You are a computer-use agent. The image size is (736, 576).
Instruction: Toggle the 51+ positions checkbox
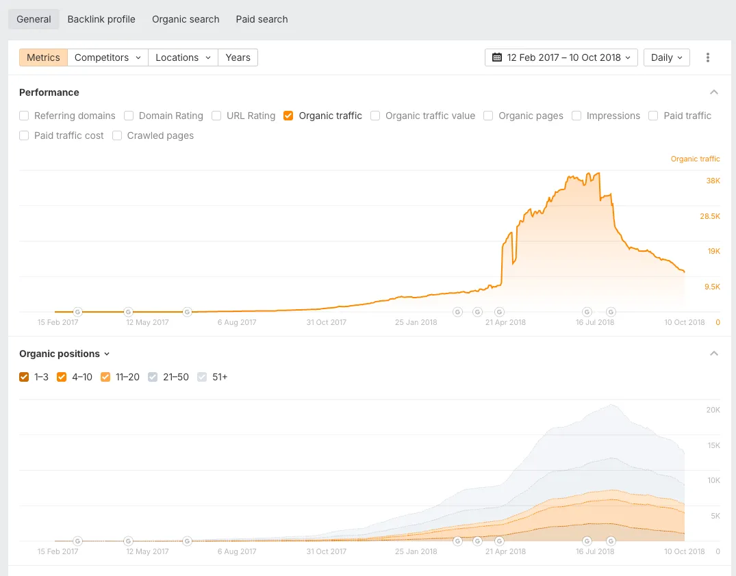pyautogui.click(x=202, y=377)
